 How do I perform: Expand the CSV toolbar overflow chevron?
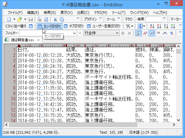pyautogui.click(x=180, y=25)
